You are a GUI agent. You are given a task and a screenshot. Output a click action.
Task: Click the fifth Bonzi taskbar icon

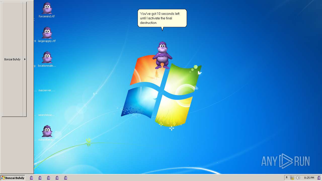tap(66, 178)
